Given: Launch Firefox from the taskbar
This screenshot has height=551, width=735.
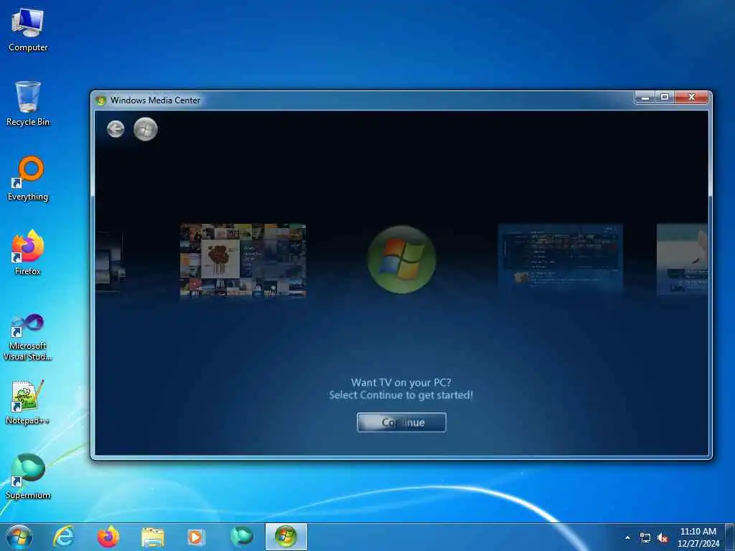Looking at the screenshot, I should 108,537.
